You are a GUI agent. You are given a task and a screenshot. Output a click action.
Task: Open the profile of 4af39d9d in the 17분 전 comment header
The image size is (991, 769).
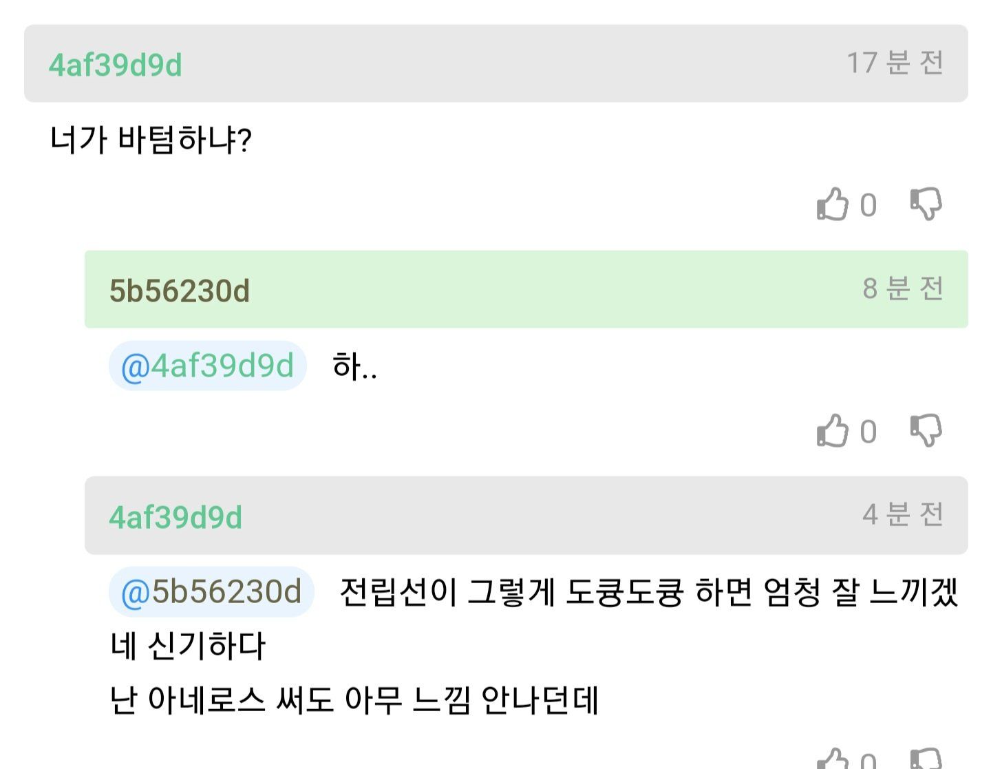point(115,65)
